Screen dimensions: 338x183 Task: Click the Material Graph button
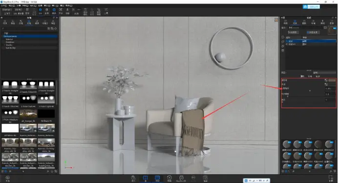(x=293, y=32)
